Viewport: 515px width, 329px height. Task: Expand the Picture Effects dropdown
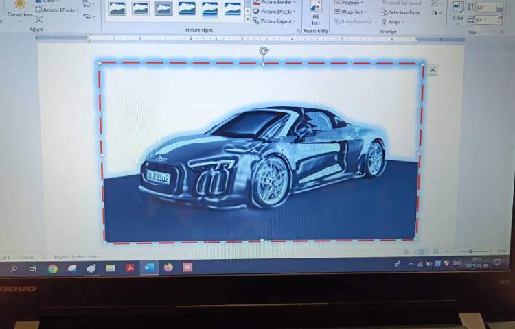coord(275,12)
